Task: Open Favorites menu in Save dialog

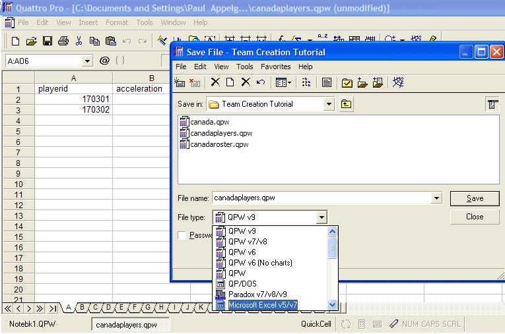Action: [275, 67]
